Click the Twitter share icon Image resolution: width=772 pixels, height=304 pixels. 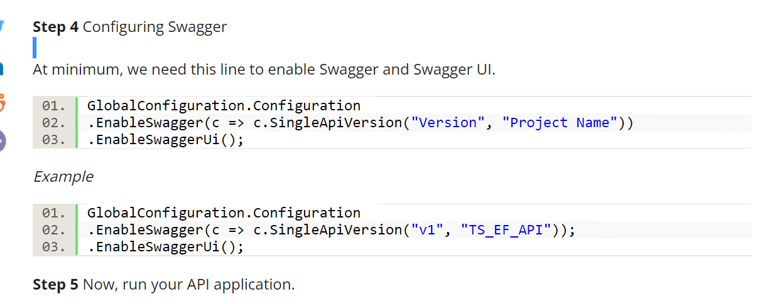click(x=2, y=26)
